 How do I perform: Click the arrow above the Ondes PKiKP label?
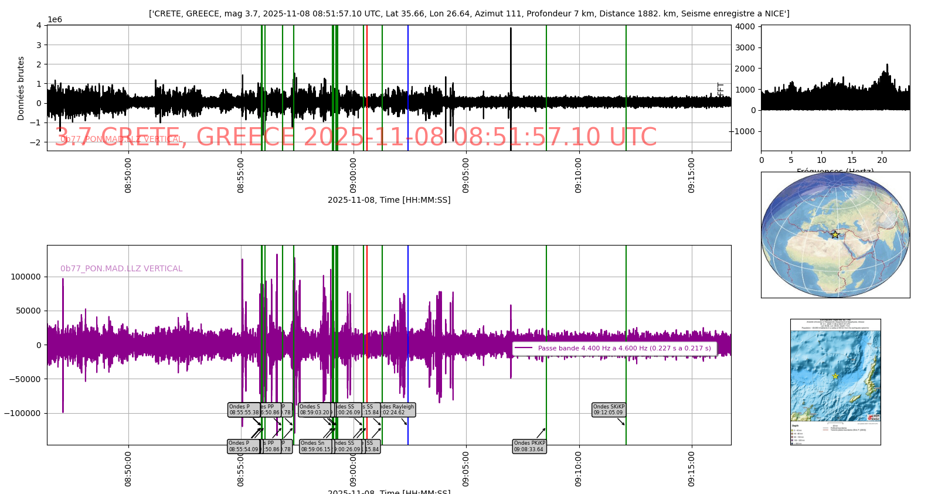click(x=540, y=433)
